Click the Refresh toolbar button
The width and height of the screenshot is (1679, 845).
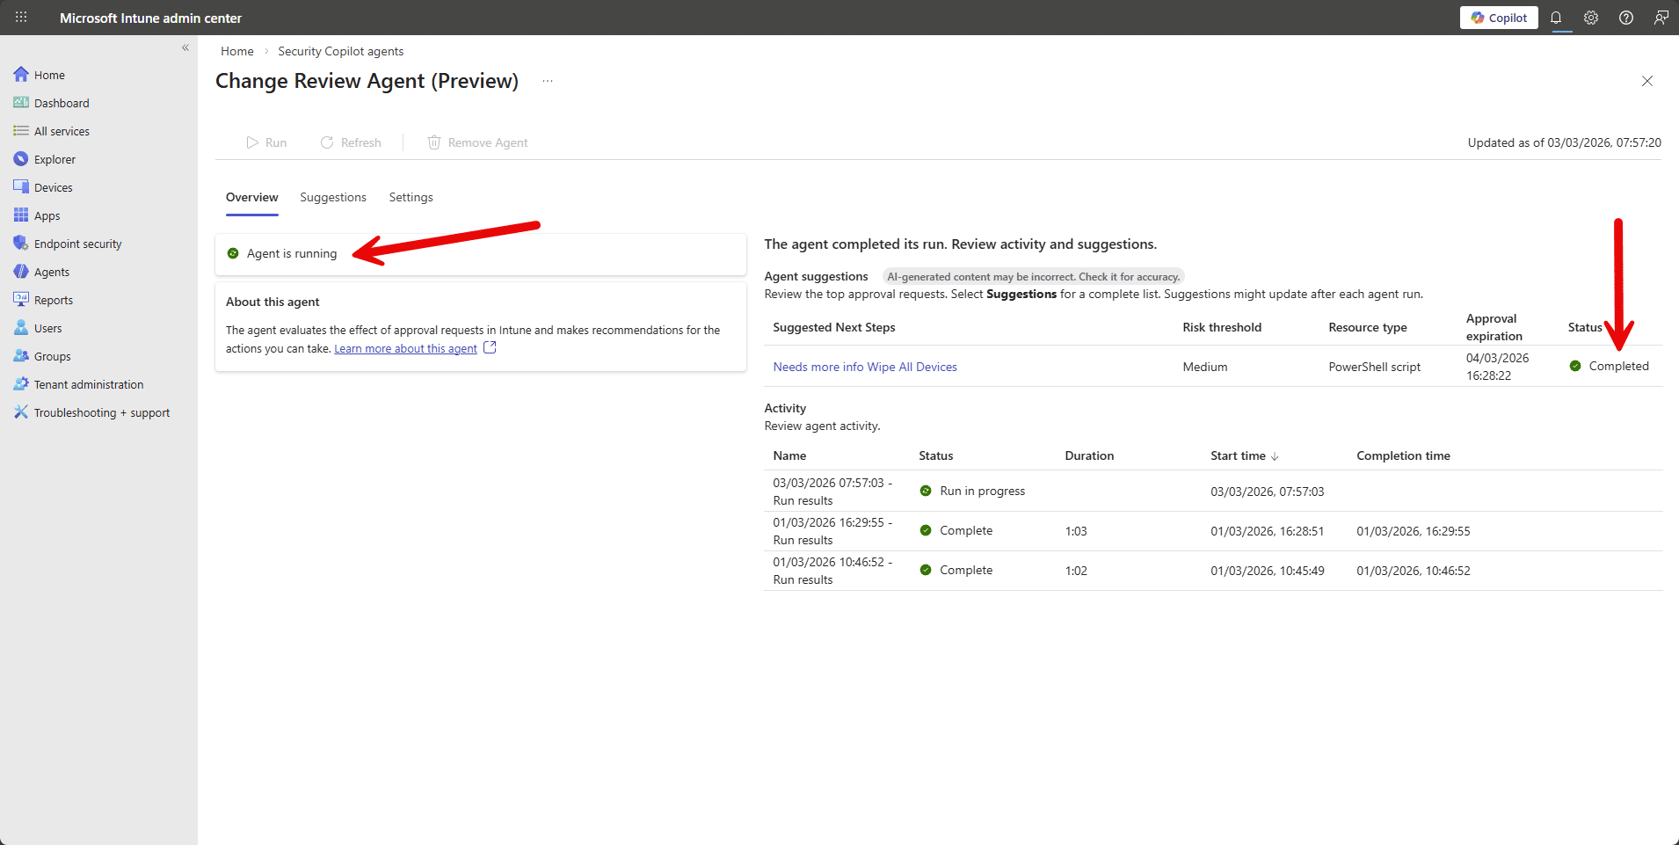pos(351,142)
